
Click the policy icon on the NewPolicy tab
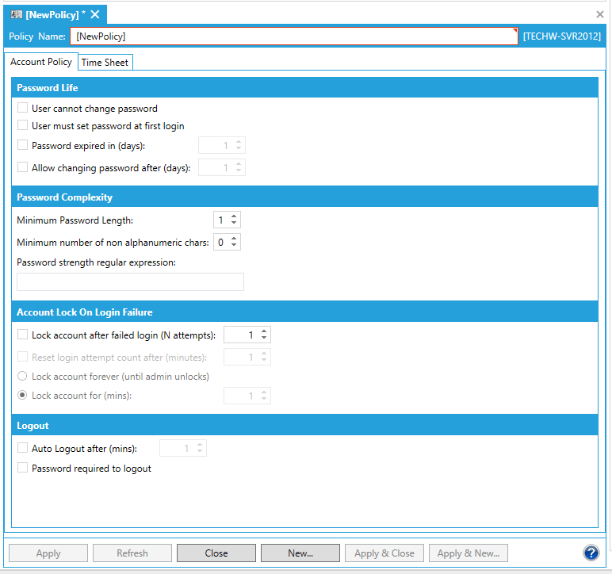tap(16, 14)
